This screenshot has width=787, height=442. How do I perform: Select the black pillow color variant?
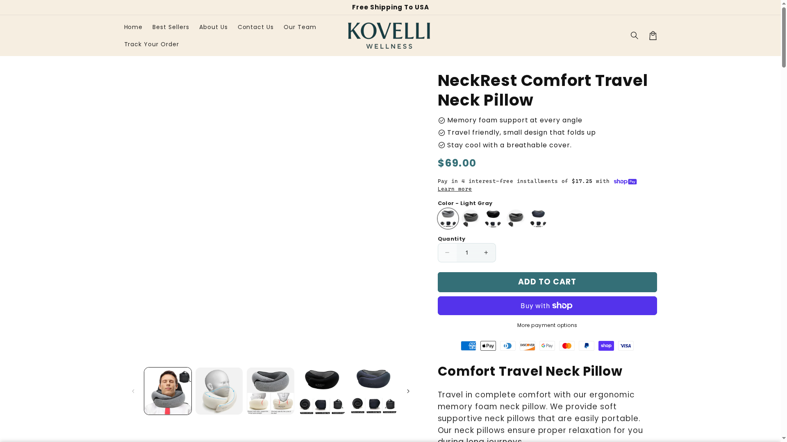(x=492, y=218)
